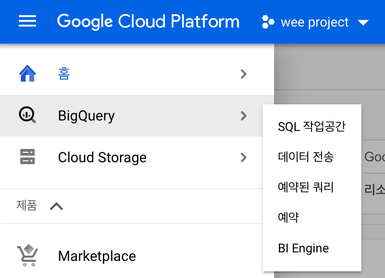Expand the 홈 submenu chevron

click(x=244, y=74)
